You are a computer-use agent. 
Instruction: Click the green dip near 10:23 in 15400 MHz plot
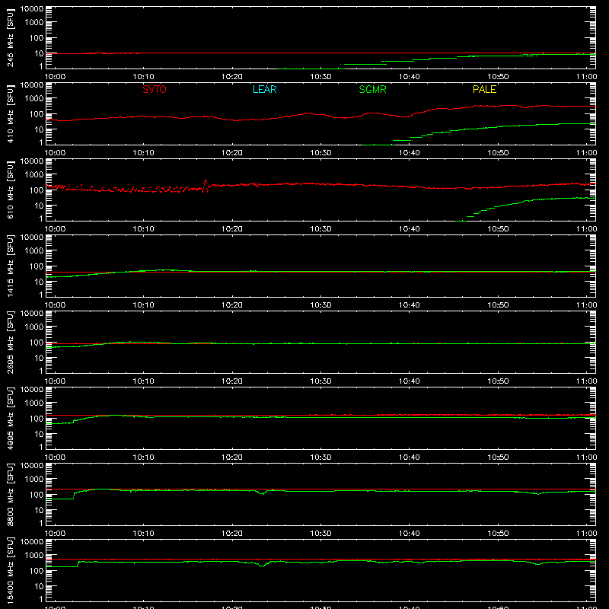point(263,565)
